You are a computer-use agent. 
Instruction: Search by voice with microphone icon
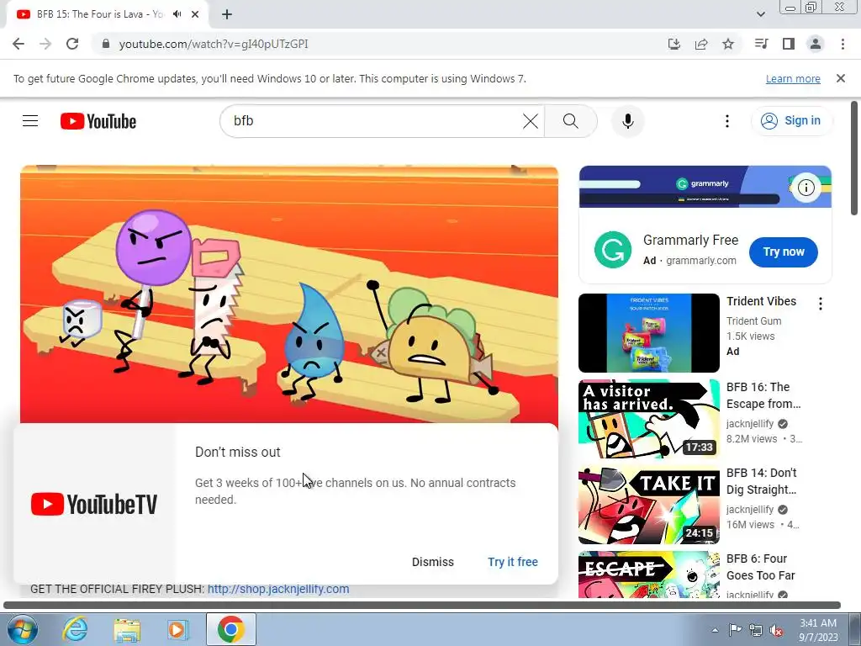point(627,121)
